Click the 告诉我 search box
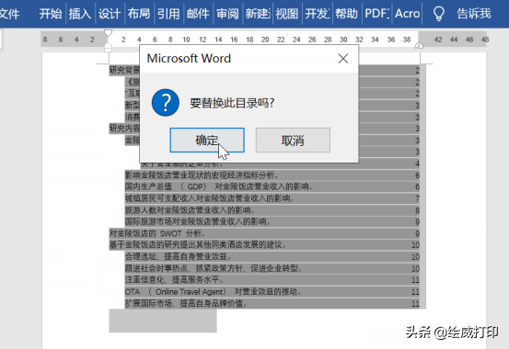This screenshot has width=509, height=349. [x=474, y=14]
